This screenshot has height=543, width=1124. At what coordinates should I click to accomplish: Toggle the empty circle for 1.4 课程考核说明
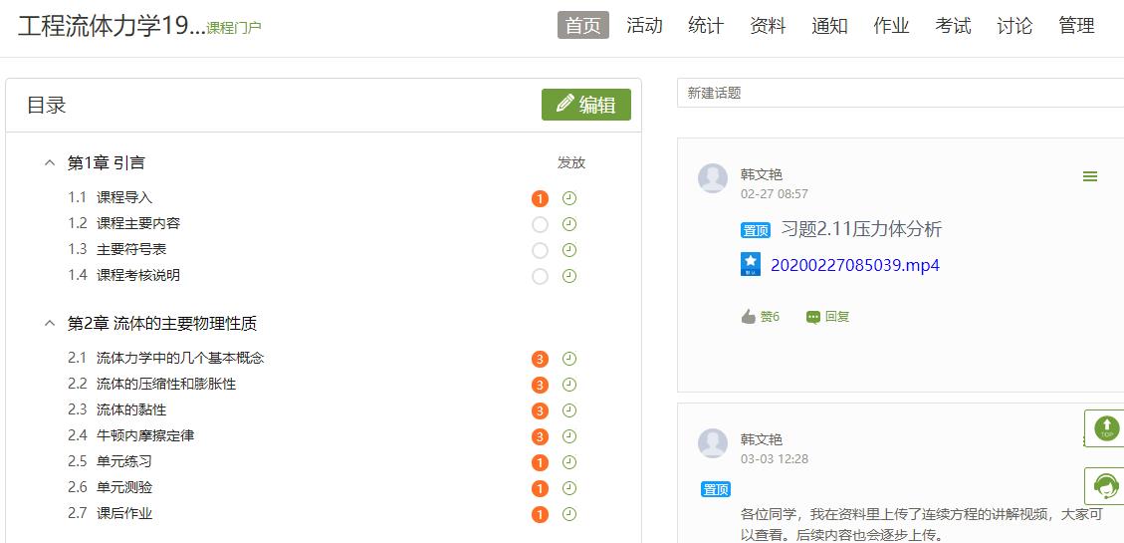coord(540,276)
